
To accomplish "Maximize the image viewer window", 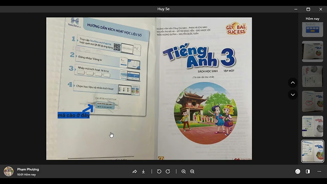I will [308, 9].
